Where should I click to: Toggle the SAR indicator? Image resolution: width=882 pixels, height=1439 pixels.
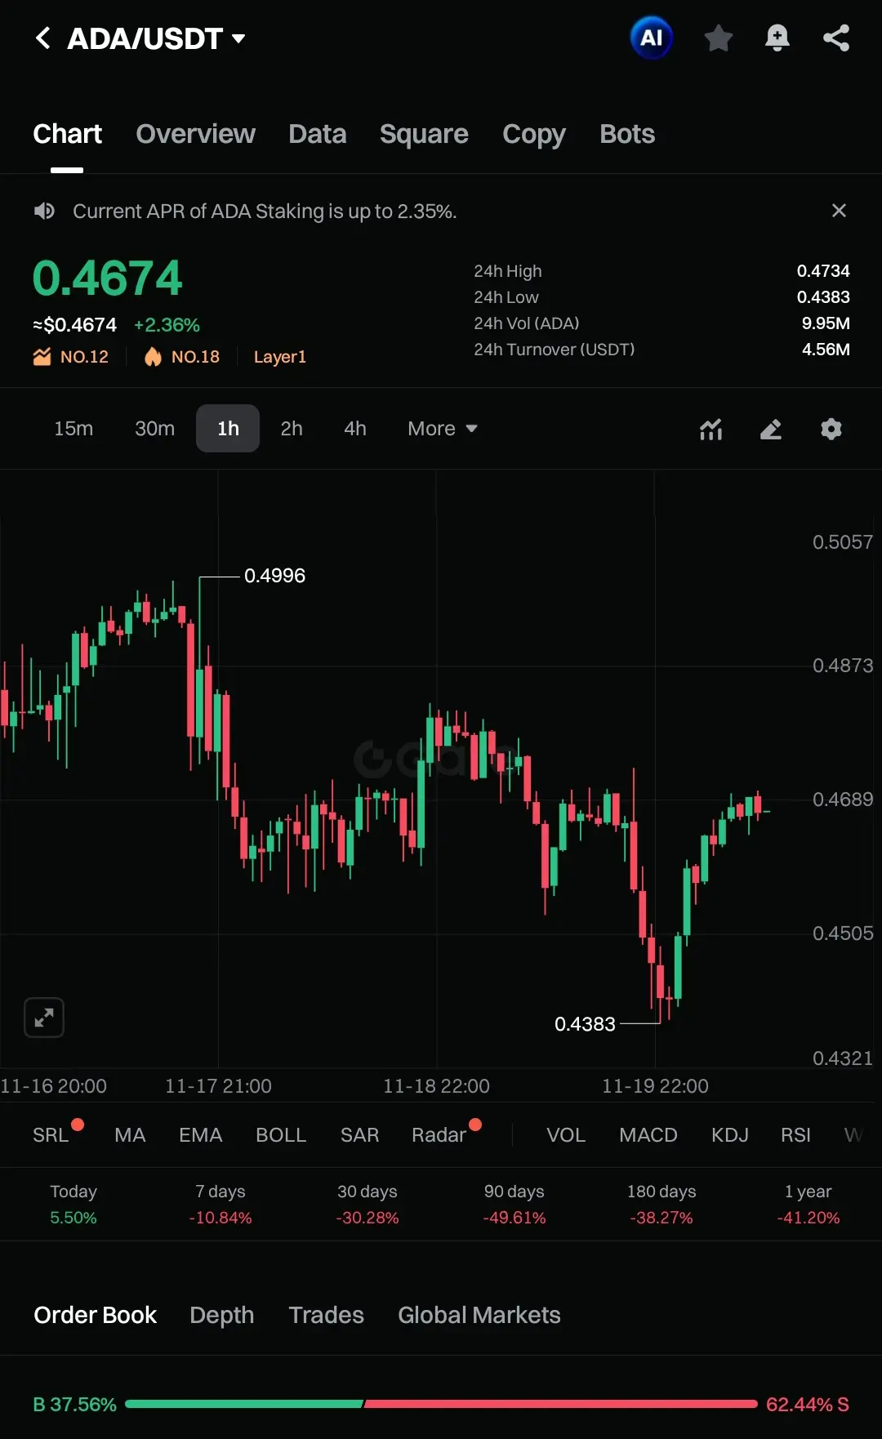[x=359, y=1135]
